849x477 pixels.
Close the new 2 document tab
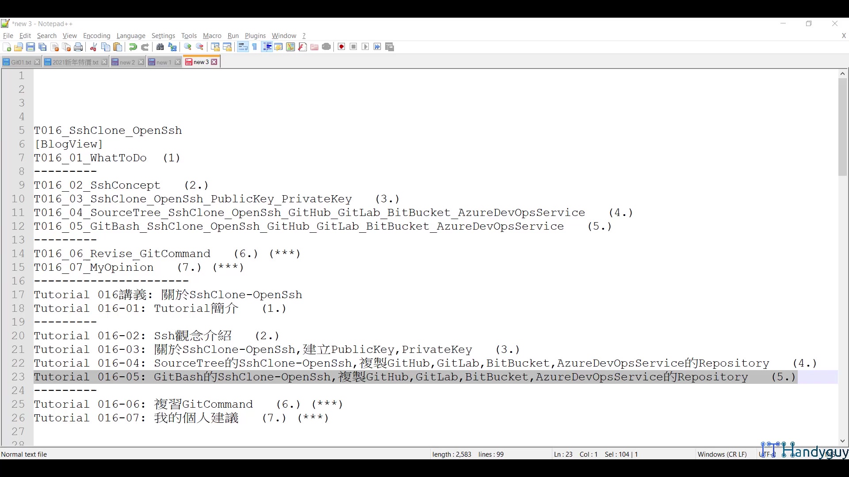click(x=141, y=62)
